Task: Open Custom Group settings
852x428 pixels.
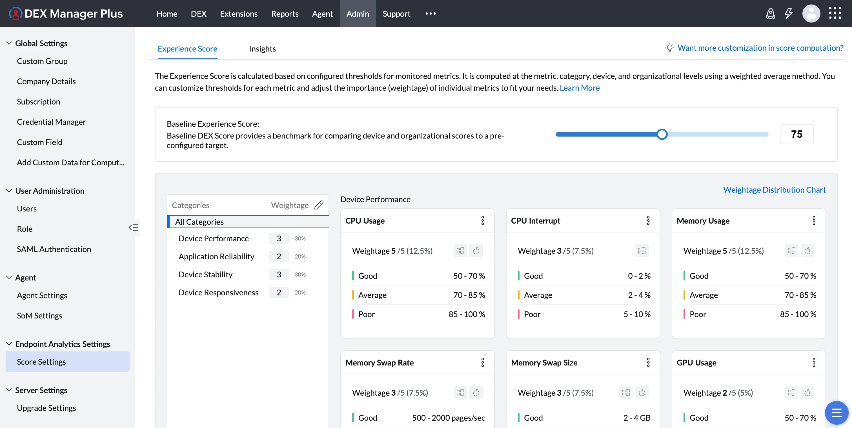Action: (42, 61)
